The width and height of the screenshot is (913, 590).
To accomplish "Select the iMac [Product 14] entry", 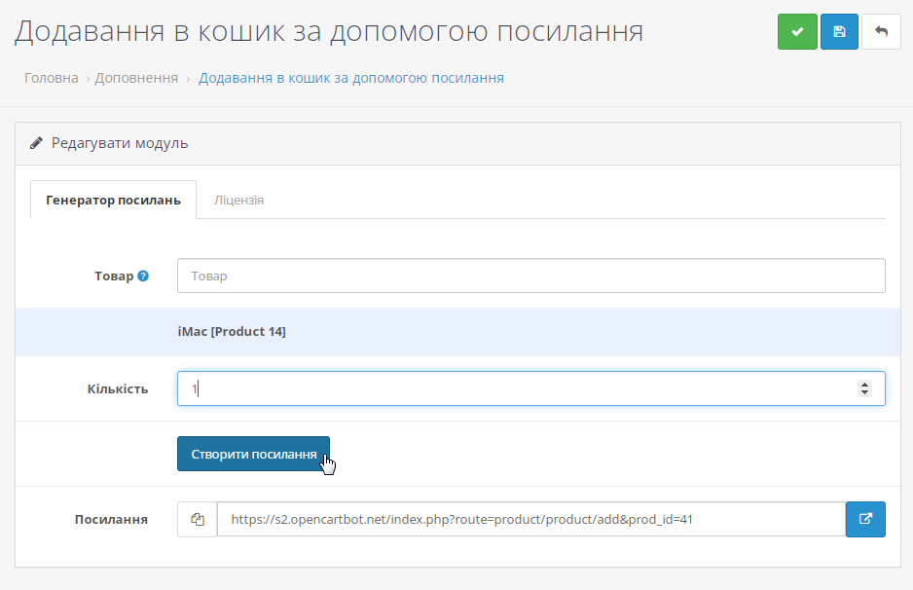I will pos(232,332).
